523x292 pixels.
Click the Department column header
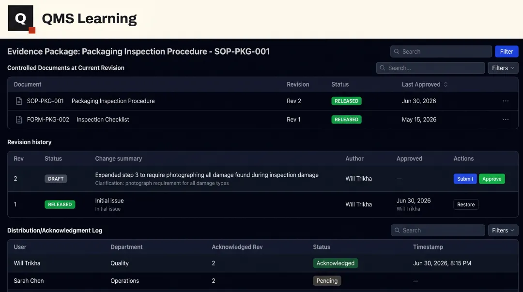(x=126, y=247)
